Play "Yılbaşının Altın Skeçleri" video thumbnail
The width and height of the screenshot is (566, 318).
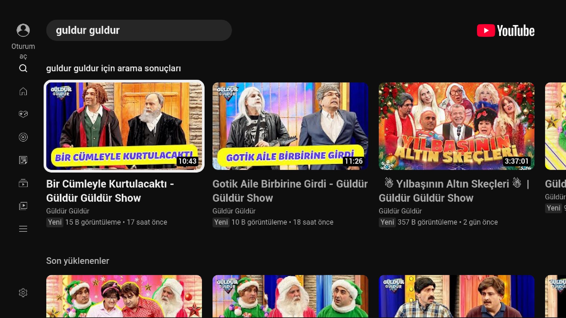[x=457, y=126]
